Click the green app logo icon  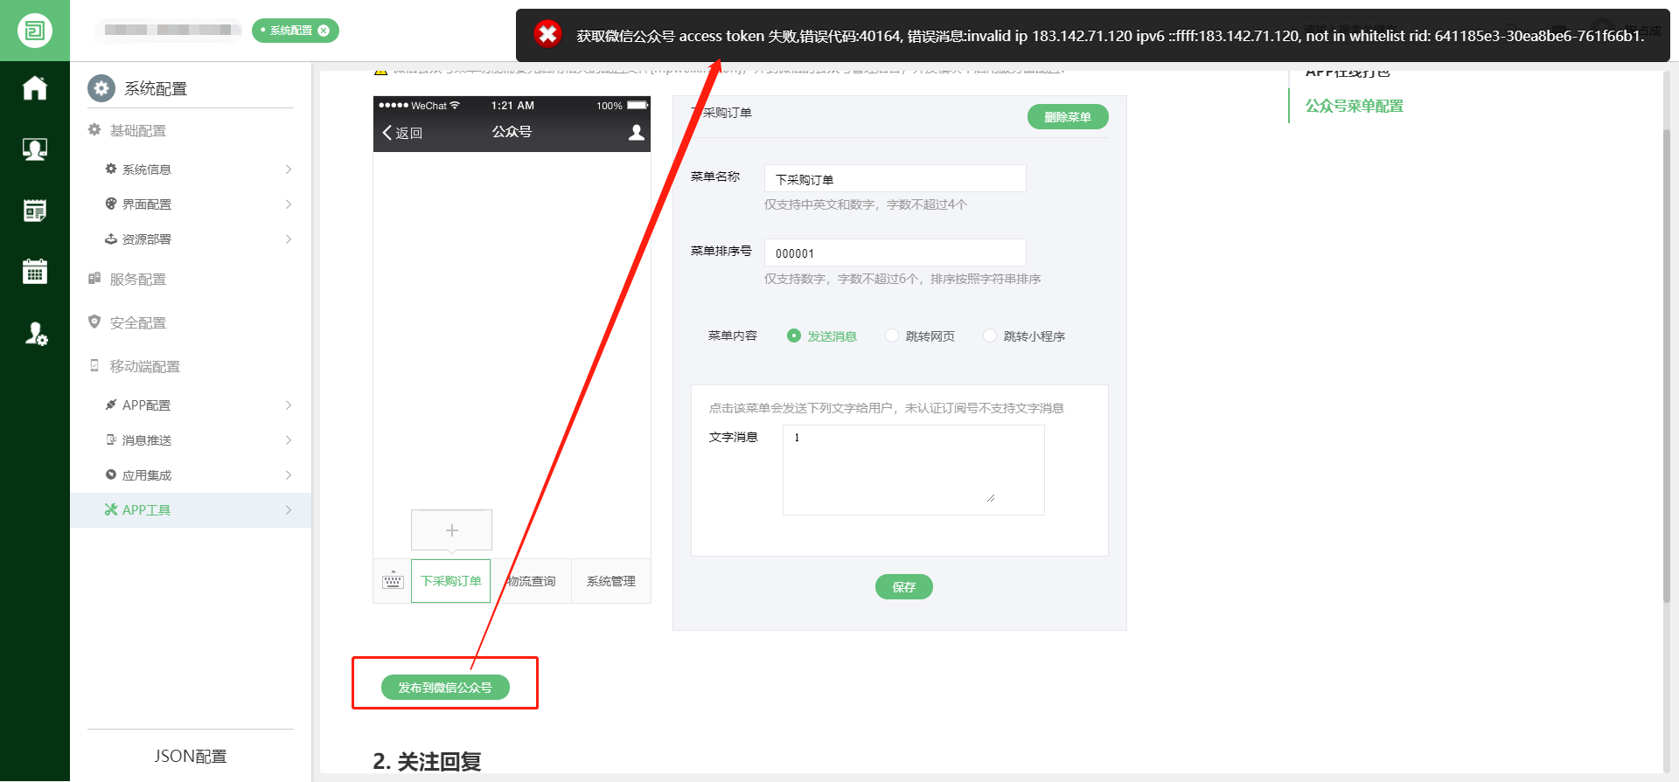(35, 31)
